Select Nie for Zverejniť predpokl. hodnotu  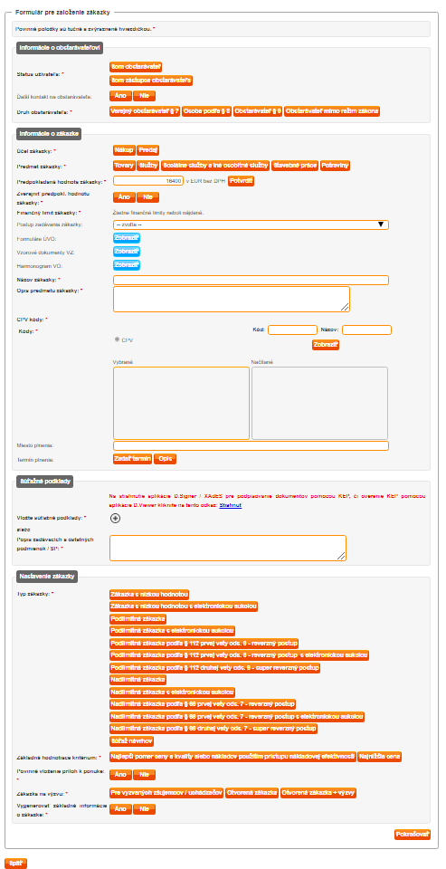point(148,197)
